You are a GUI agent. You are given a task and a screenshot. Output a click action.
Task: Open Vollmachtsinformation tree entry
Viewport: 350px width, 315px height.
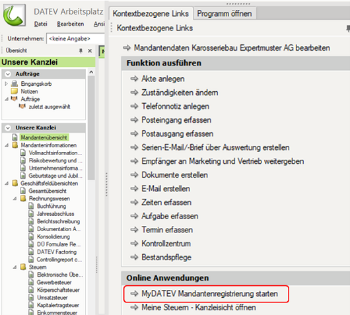coord(55,153)
